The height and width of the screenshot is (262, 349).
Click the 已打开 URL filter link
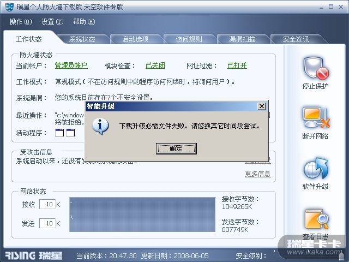237,65
